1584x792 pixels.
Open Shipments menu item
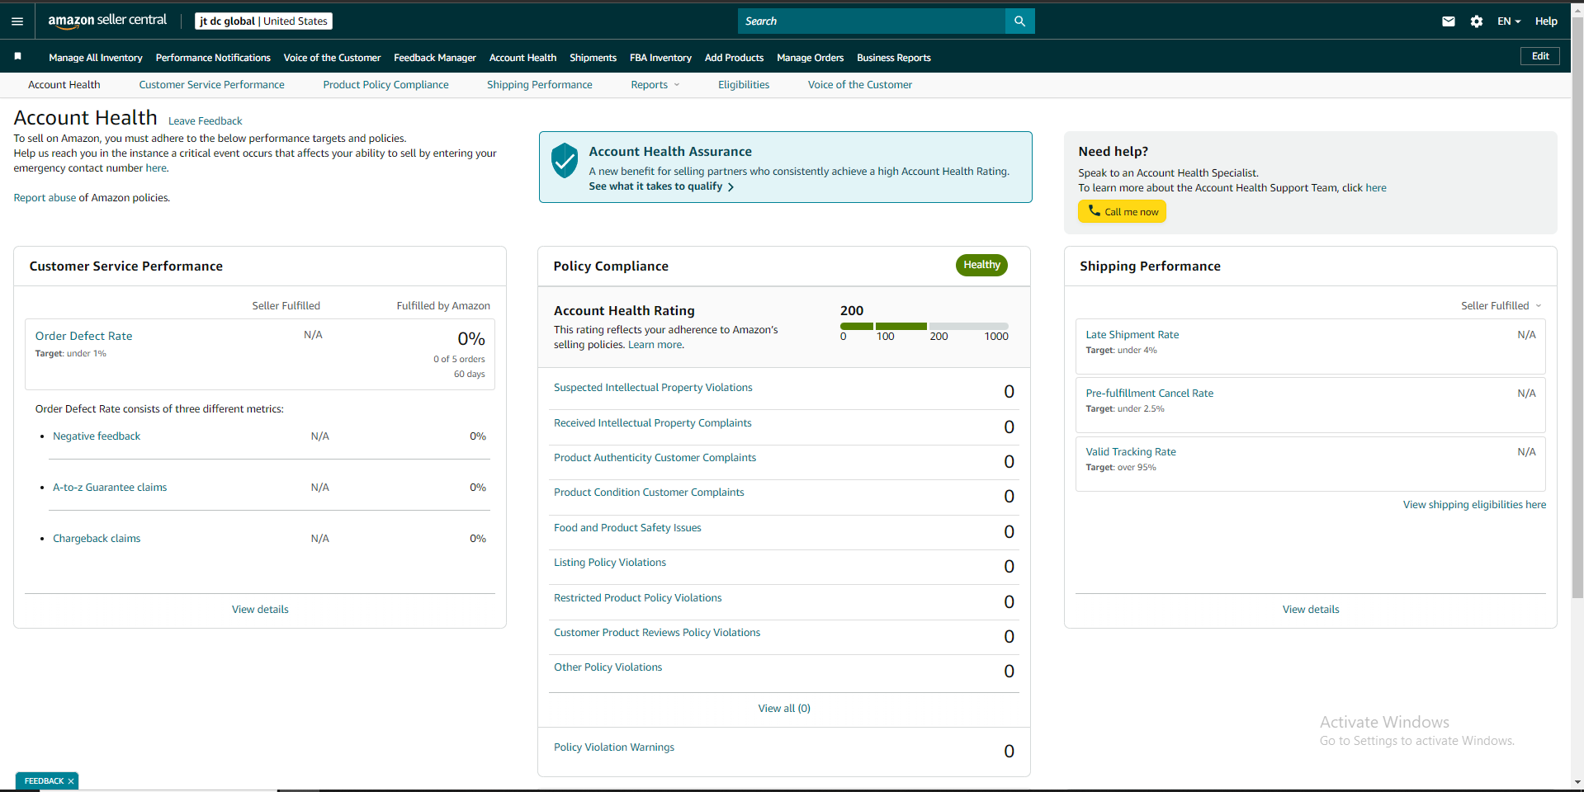593,58
